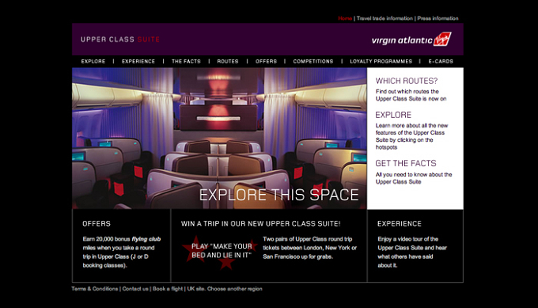This screenshot has height=308, width=538.
Task: Click Learn more about new features text
Action: (411, 136)
